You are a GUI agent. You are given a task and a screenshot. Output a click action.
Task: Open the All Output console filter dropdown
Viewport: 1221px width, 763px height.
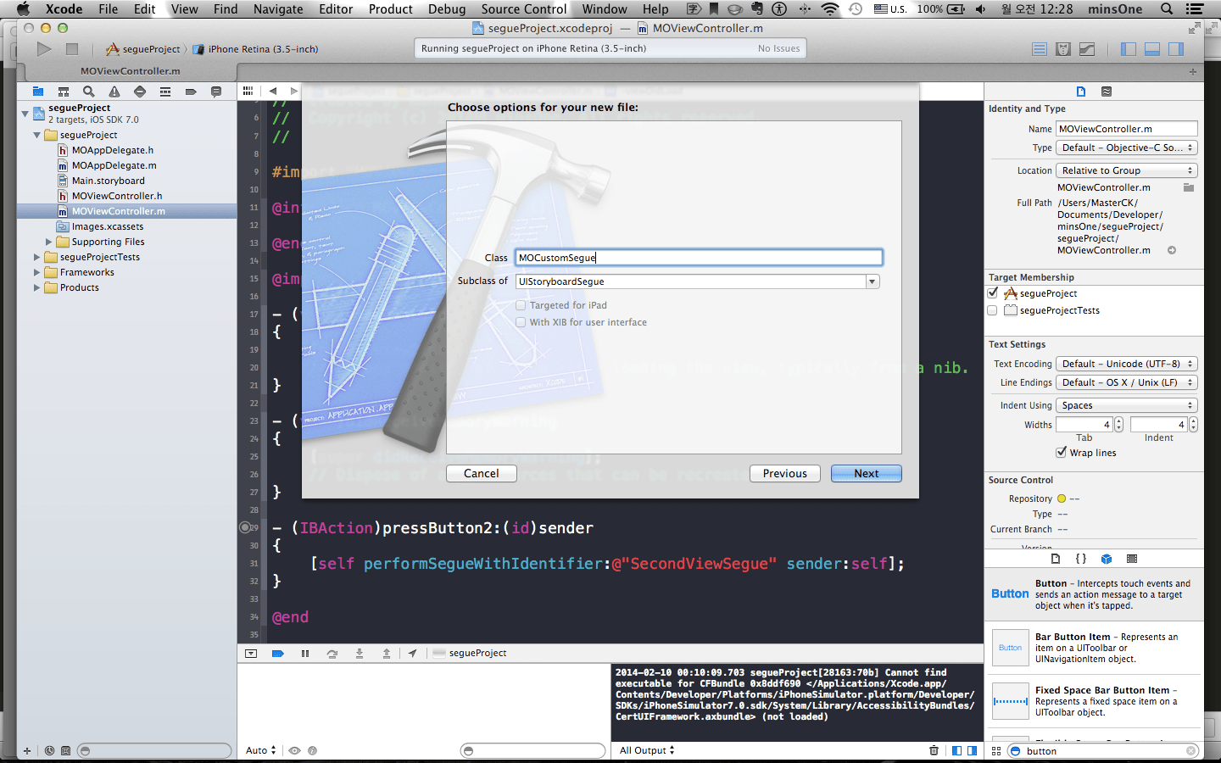pos(647,750)
